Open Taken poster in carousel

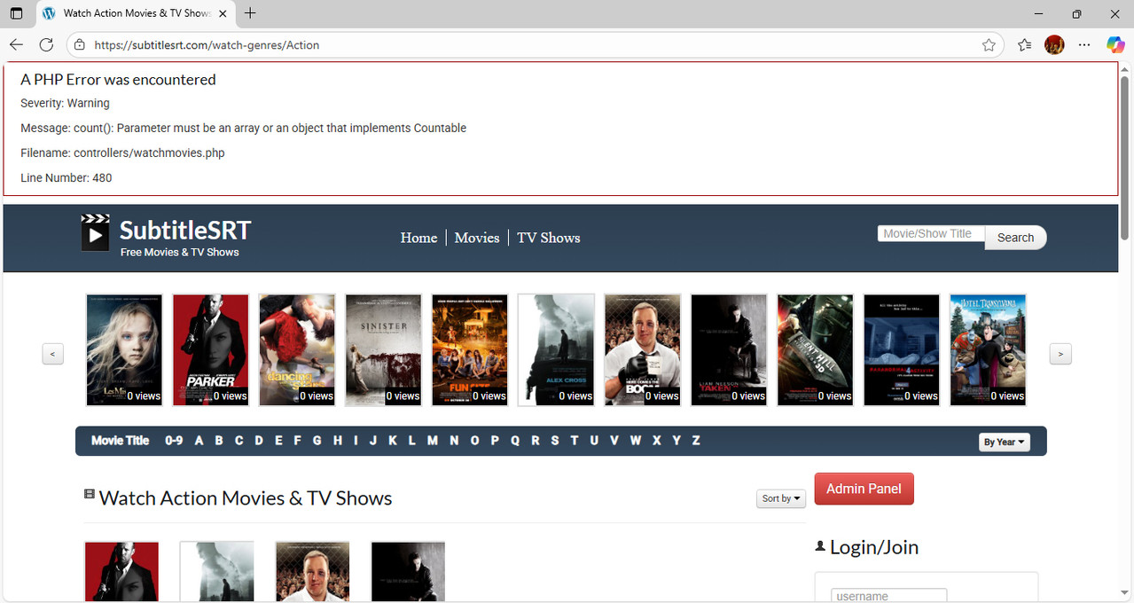pos(729,350)
